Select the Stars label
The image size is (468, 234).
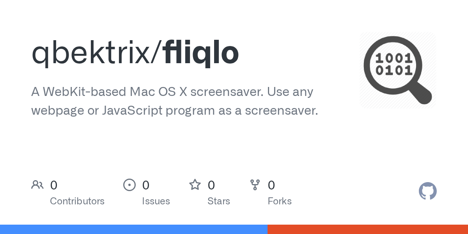click(x=219, y=201)
